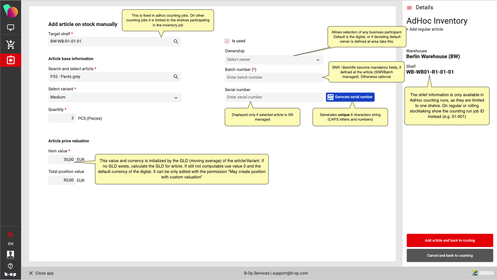Uncheck the "Is used" checkbox
The image size is (497, 280).
227,41
